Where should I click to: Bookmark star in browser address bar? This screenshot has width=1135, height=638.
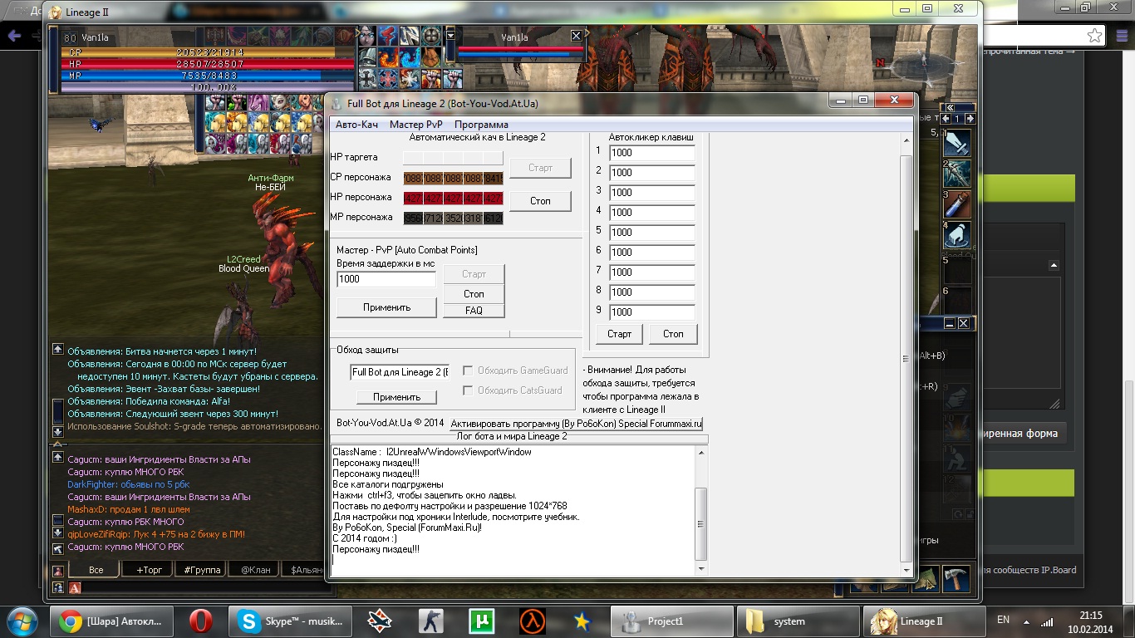[1095, 36]
